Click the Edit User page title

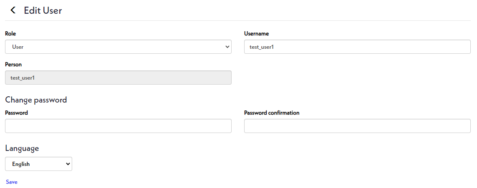click(x=43, y=10)
